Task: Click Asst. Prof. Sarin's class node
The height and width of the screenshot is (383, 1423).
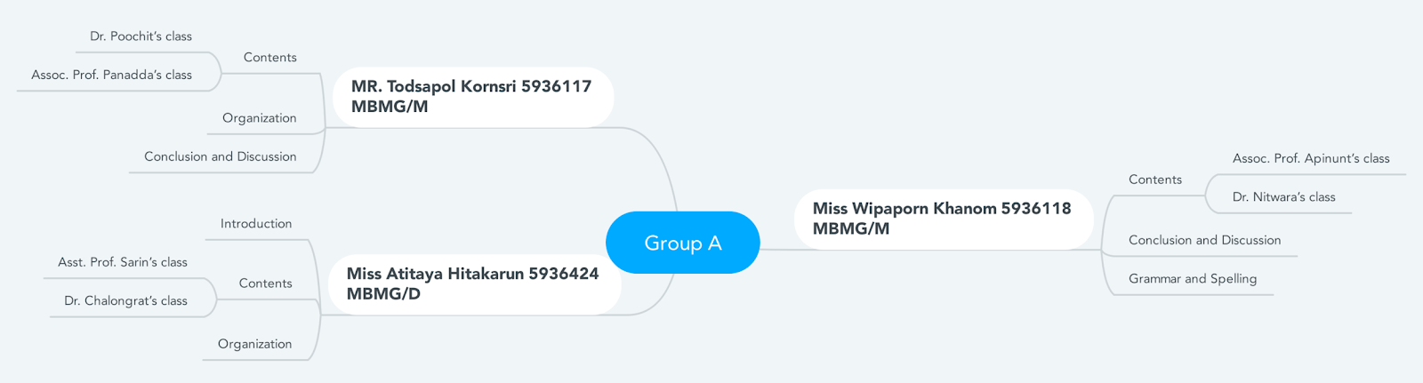Action: pyautogui.click(x=123, y=262)
